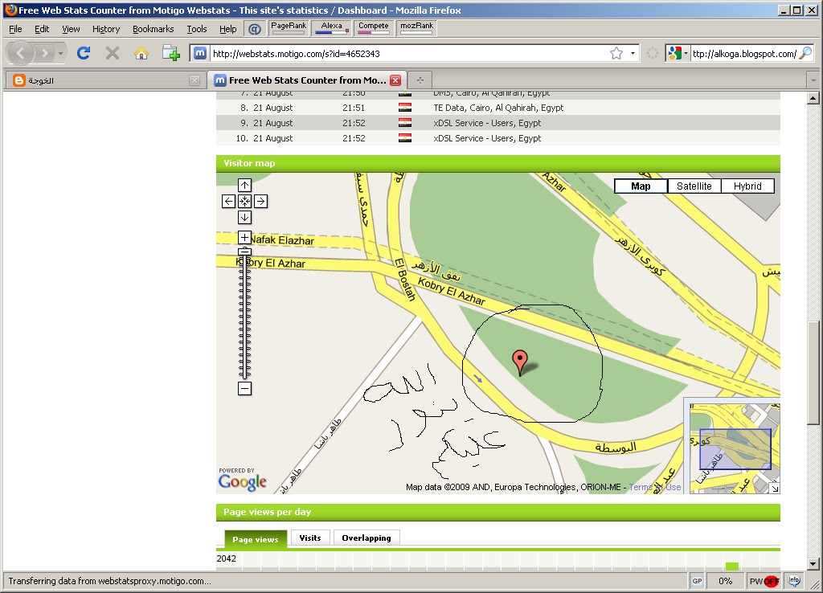The image size is (823, 593).
Task: Open the Edit menu
Action: pos(42,29)
